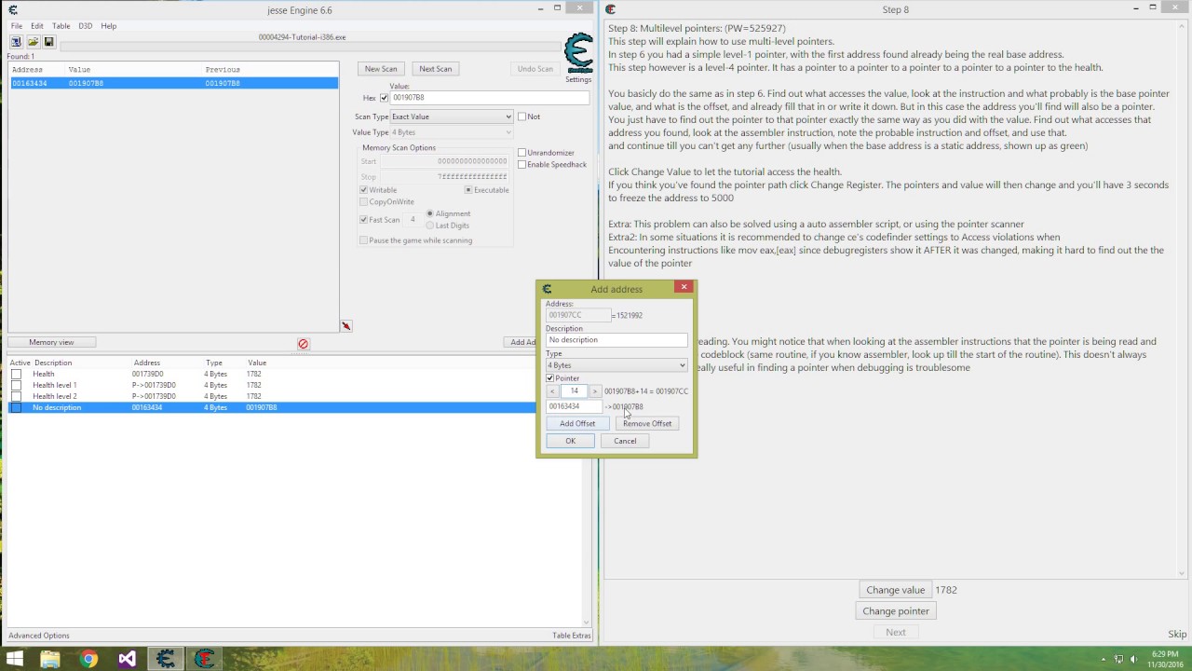The width and height of the screenshot is (1192, 671).
Task: Click the offset decrease arrow button
Action: tap(552, 391)
